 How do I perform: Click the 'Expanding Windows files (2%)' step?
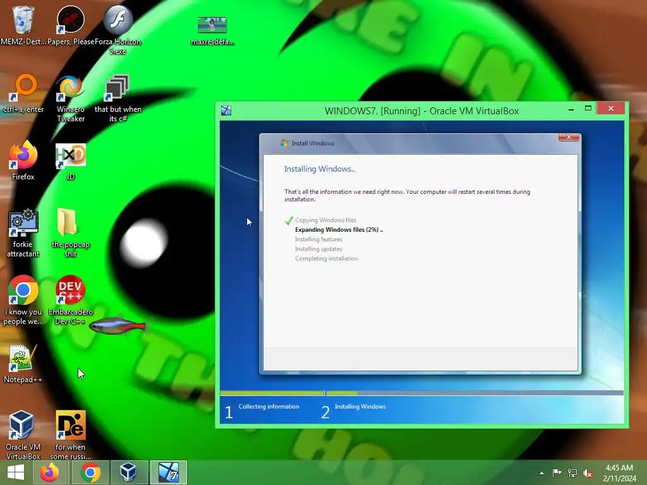[339, 230]
